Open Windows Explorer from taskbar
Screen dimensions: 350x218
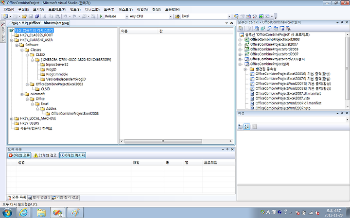click(x=41, y=213)
